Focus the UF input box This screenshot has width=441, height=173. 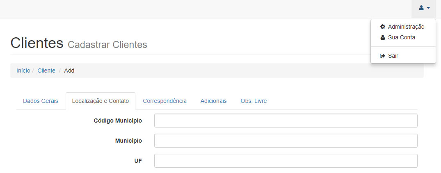[286, 161]
